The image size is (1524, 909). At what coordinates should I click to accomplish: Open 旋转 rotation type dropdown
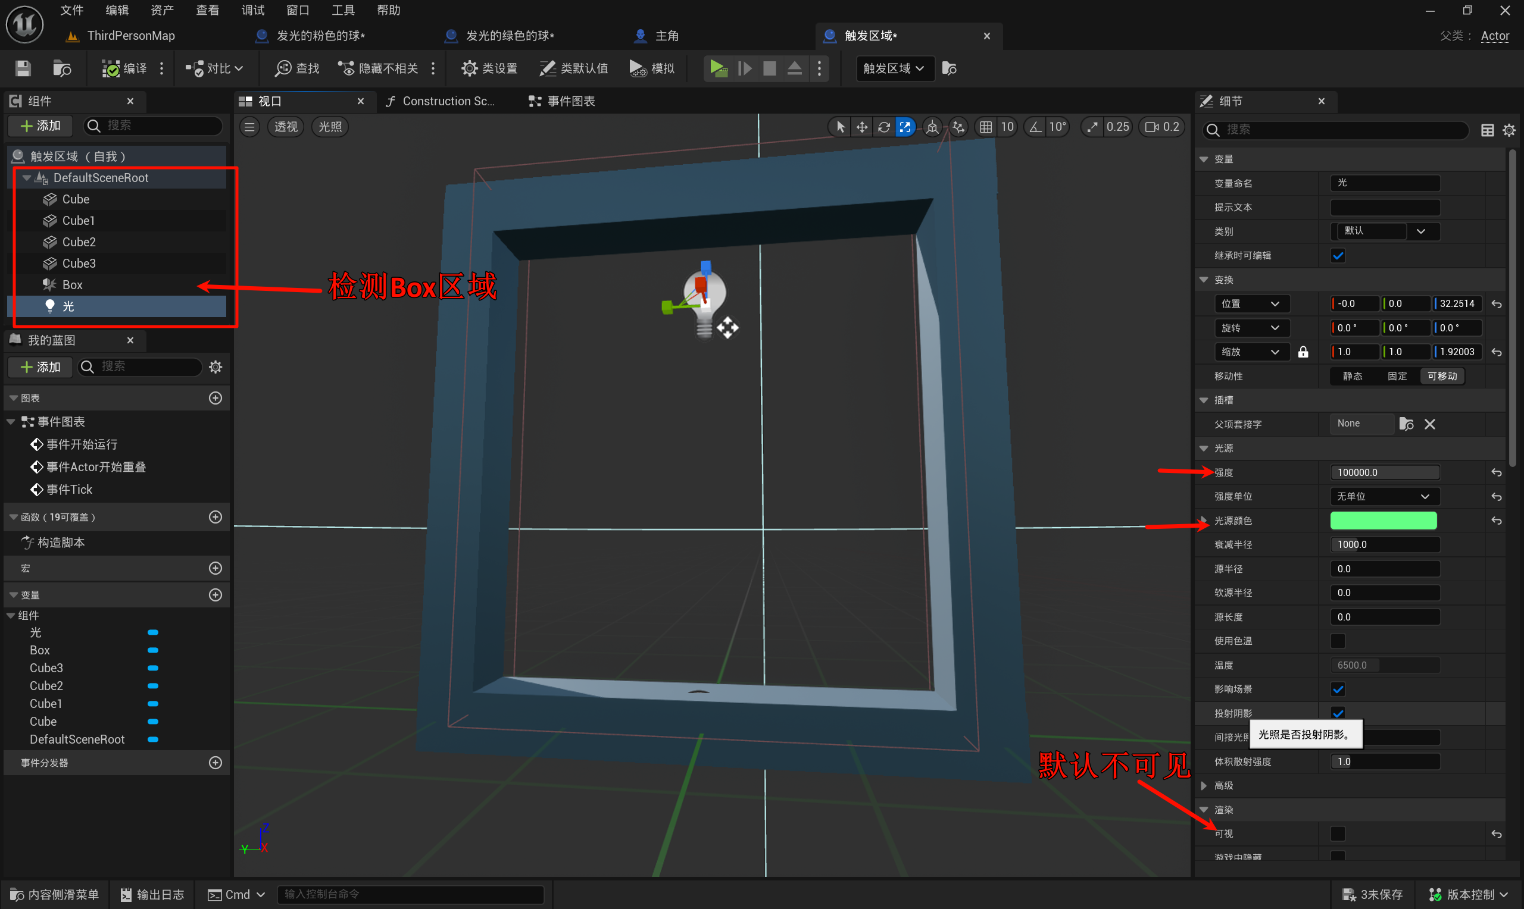coord(1251,328)
